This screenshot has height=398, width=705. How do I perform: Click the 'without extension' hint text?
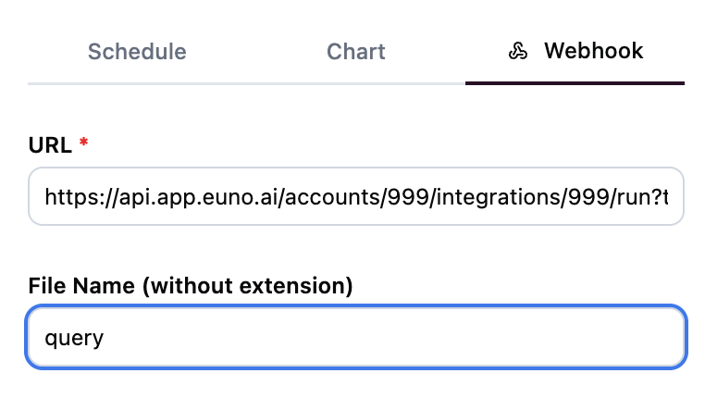[x=248, y=286]
